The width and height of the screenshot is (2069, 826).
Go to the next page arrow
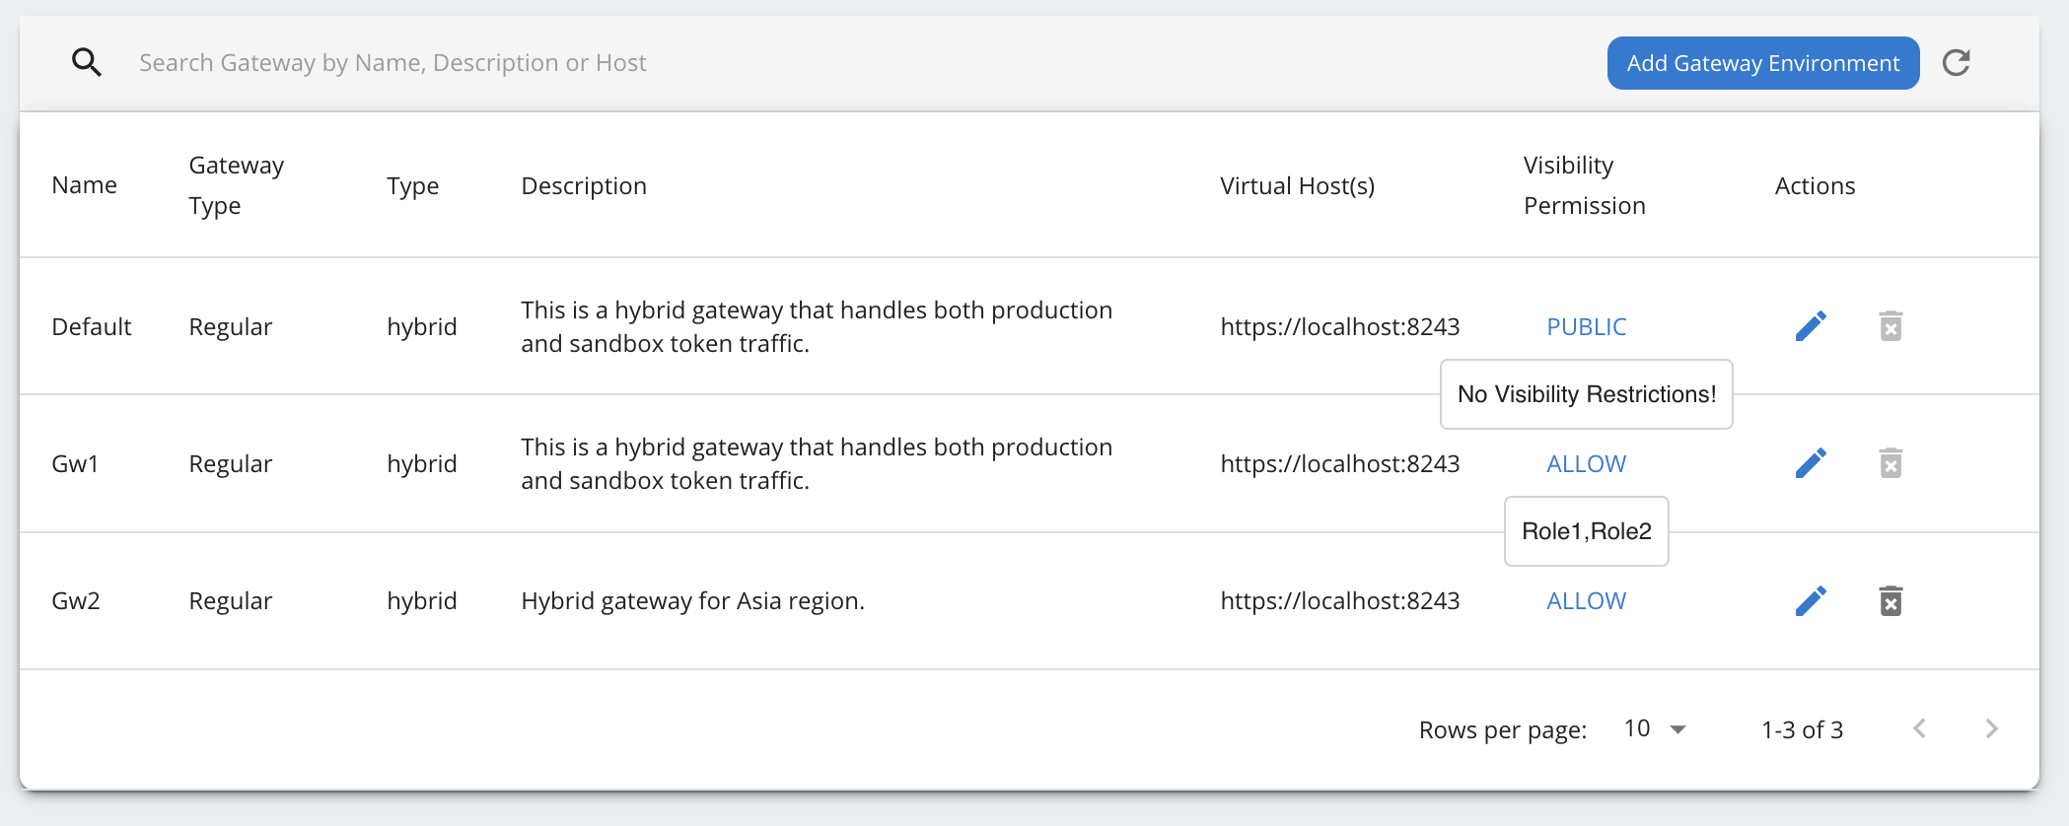tap(1991, 728)
